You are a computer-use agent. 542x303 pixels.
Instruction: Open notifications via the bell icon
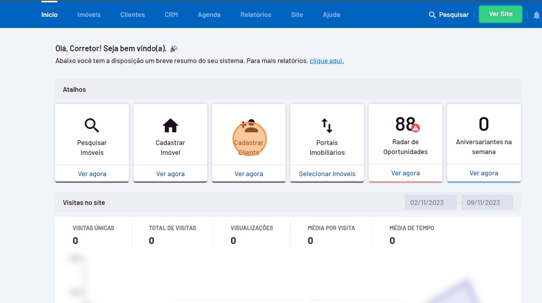click(x=536, y=15)
